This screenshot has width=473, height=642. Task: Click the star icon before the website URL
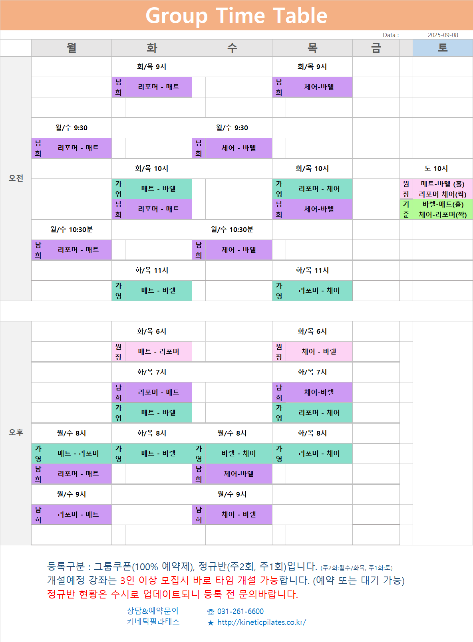point(211,623)
